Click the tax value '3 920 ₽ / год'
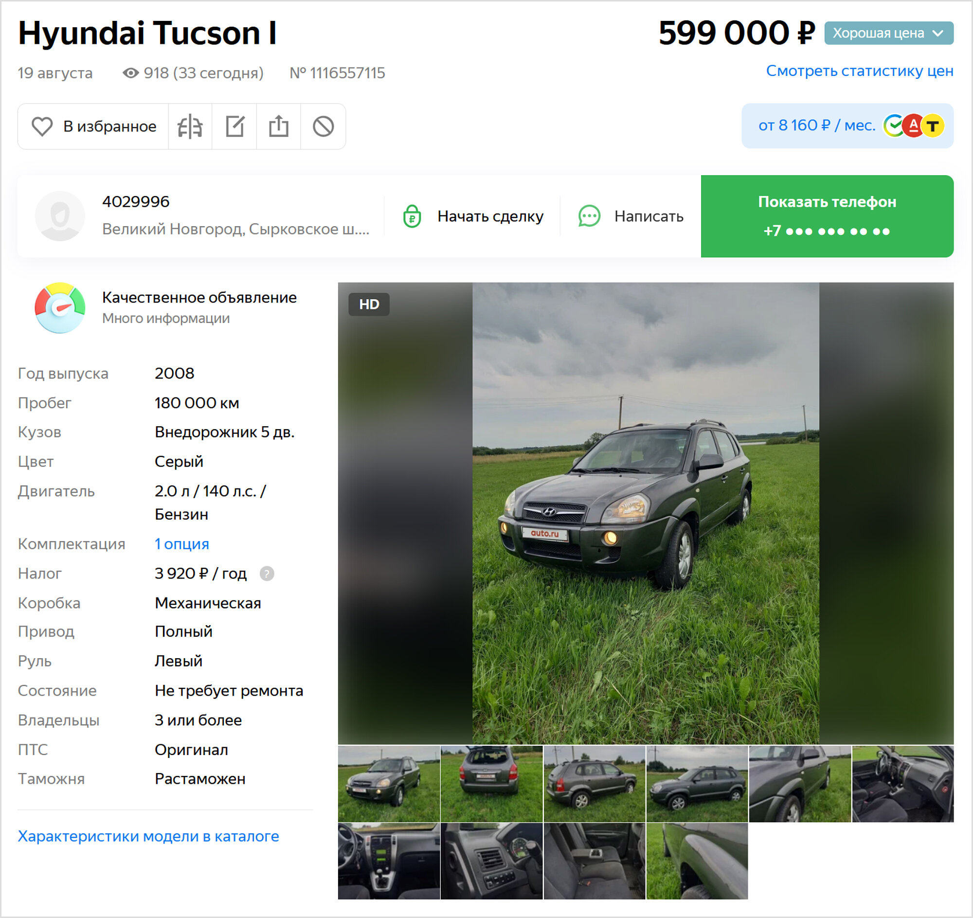 [200, 574]
